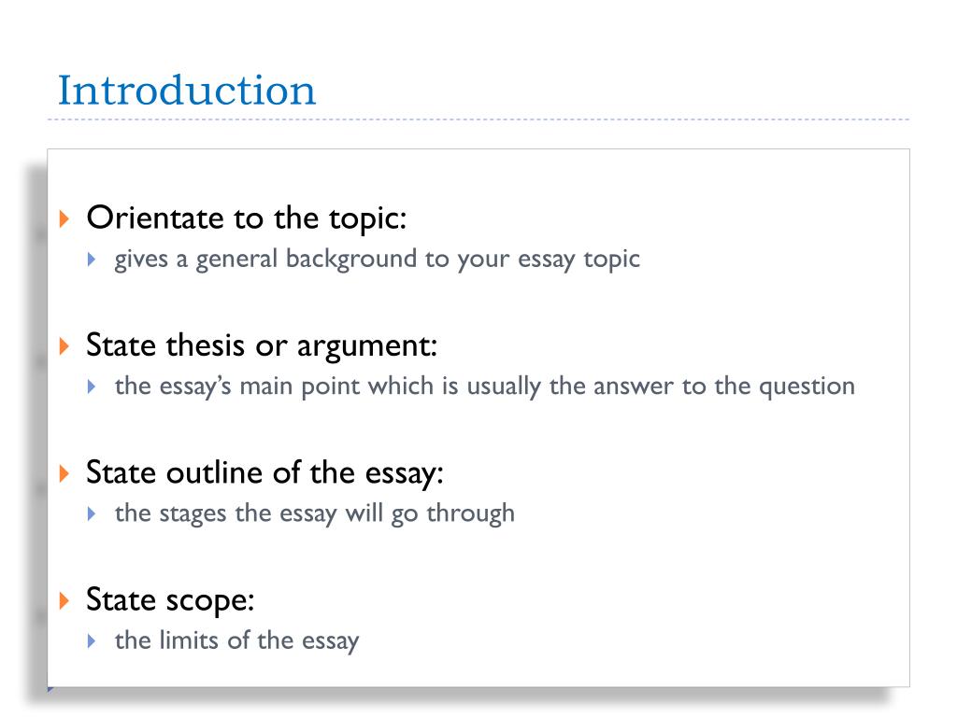Click text gives a general background to your essay topic

tap(378, 260)
